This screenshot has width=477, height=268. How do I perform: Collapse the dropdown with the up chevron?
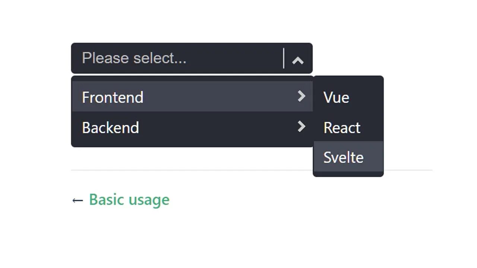pyautogui.click(x=298, y=60)
